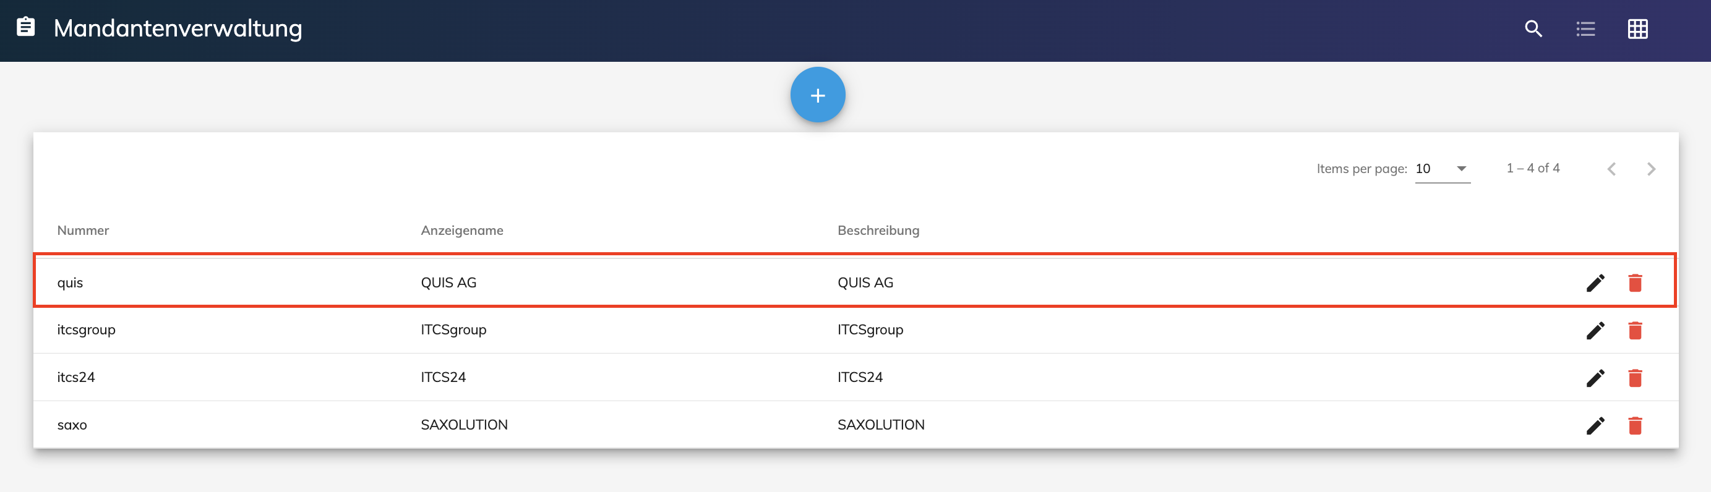Edit the itcs24 entry
The image size is (1711, 492).
click(1595, 378)
